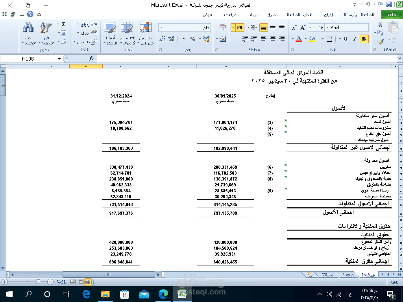The image size is (403, 302).
Task: Open the Review tab (مراجعة)
Action: click(229, 15)
